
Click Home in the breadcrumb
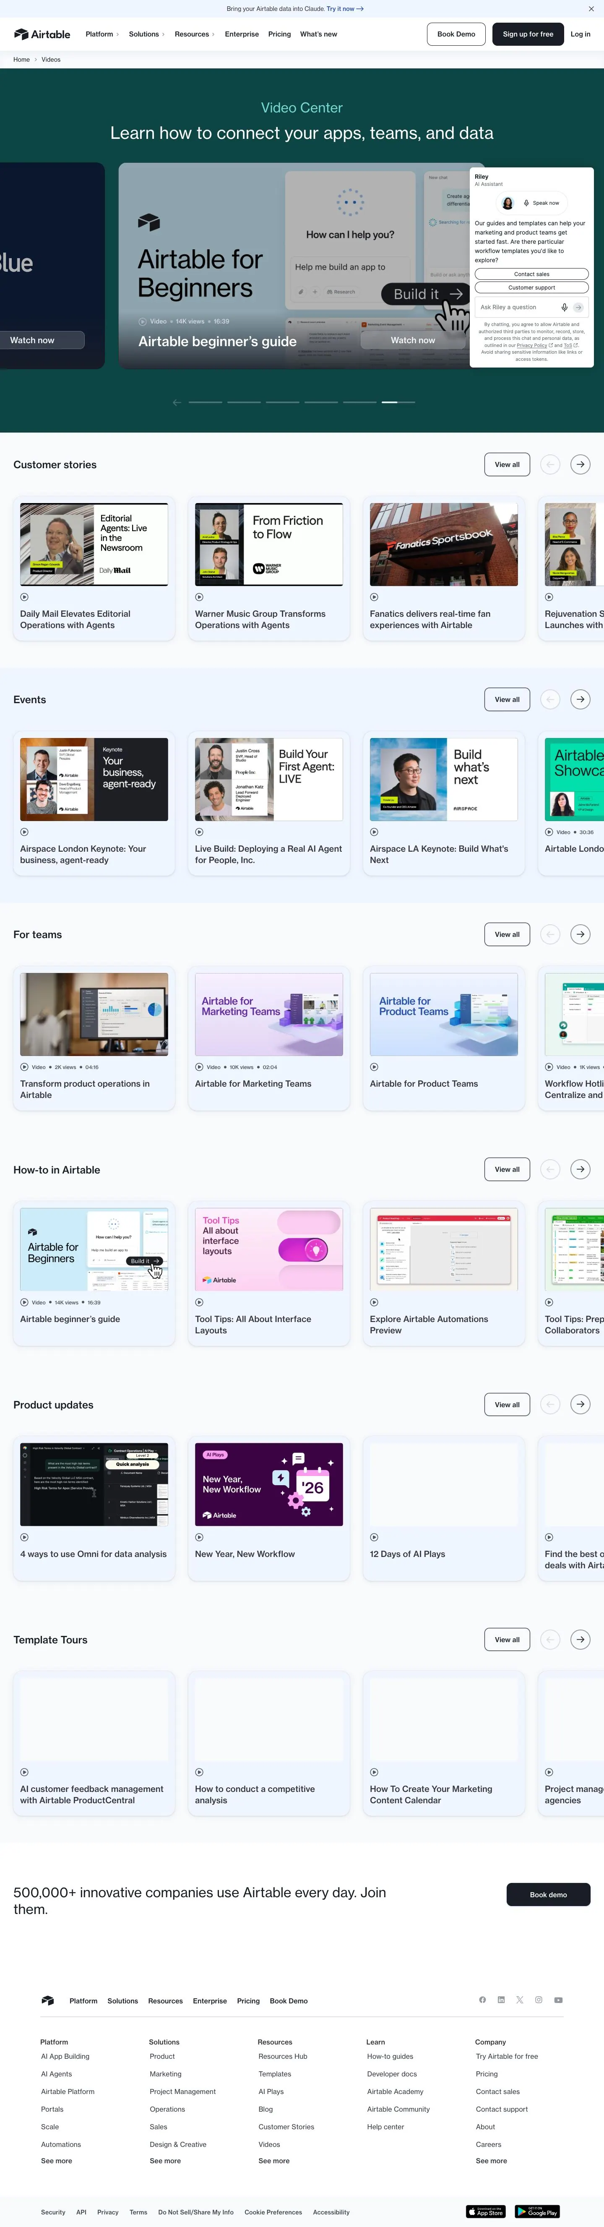(x=22, y=60)
